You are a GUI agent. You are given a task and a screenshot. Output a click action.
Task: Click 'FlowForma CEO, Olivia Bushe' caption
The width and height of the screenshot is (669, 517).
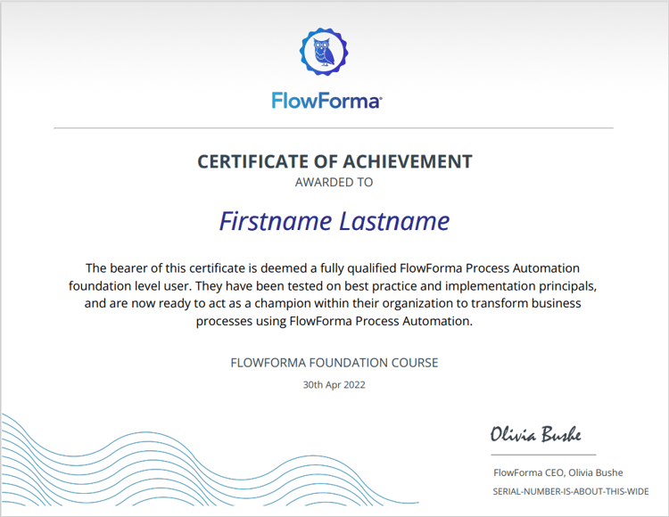click(x=558, y=472)
